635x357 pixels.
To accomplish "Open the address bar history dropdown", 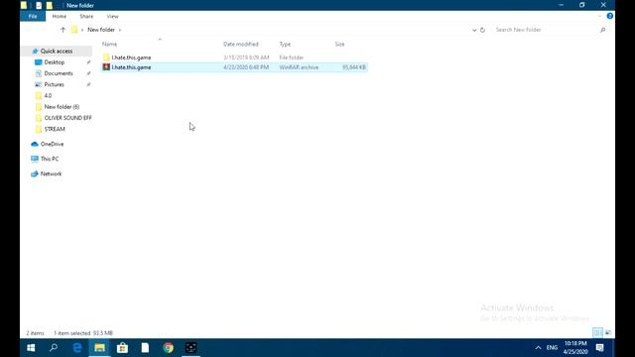I will point(474,30).
